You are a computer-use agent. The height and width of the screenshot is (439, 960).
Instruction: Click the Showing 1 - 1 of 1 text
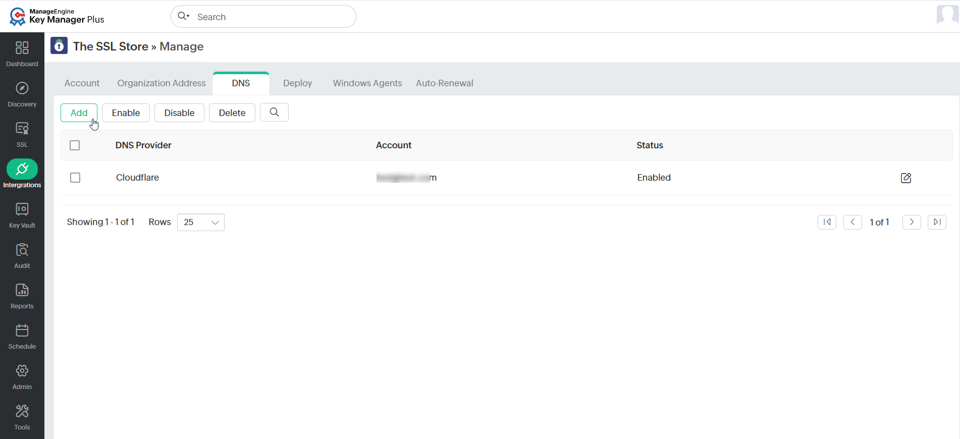100,222
